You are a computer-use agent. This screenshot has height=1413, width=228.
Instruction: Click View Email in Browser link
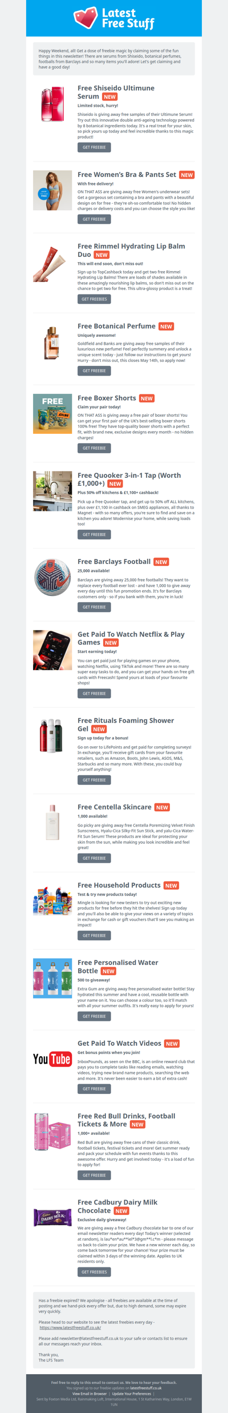point(89,1394)
